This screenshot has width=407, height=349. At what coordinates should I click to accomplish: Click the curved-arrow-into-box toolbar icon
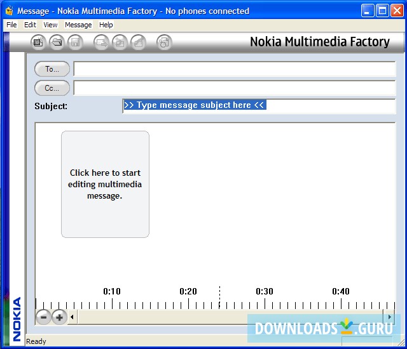click(x=120, y=43)
